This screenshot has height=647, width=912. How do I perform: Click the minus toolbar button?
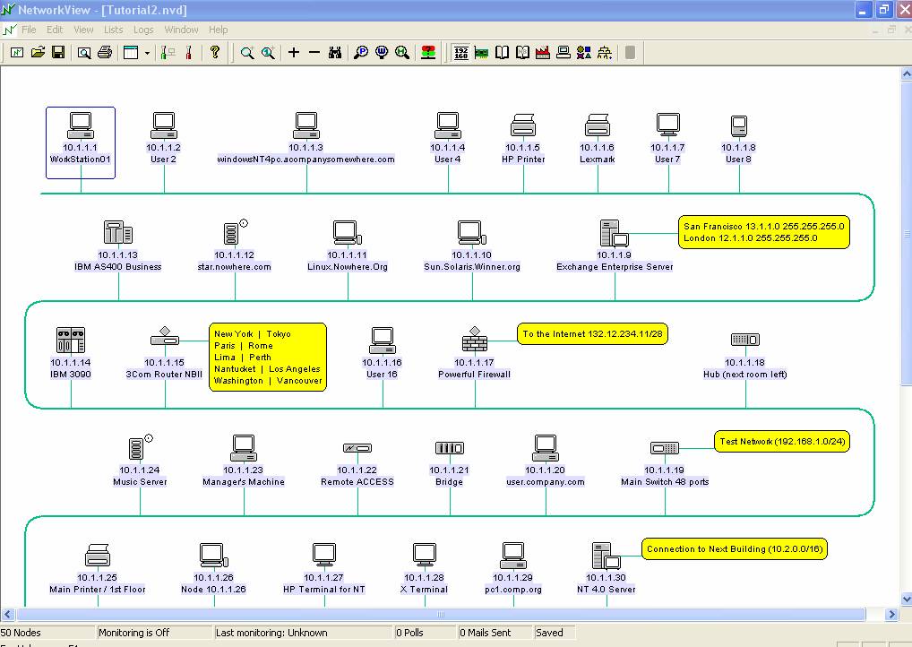pyautogui.click(x=314, y=53)
